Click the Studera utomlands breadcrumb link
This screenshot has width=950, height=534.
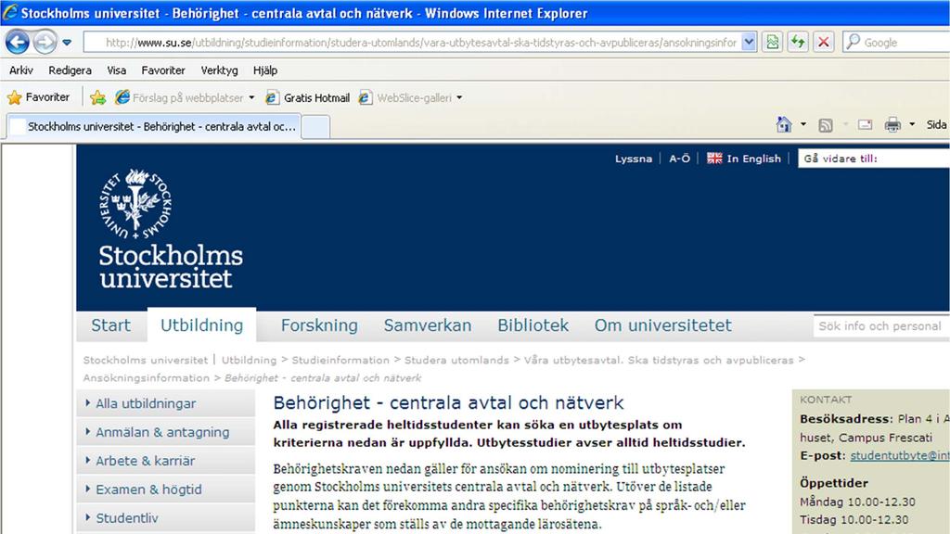click(x=456, y=361)
